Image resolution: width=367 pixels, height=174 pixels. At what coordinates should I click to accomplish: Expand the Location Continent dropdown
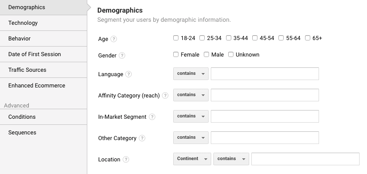coord(192,159)
